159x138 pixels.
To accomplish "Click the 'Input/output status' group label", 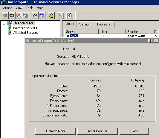I will tap(45, 76).
